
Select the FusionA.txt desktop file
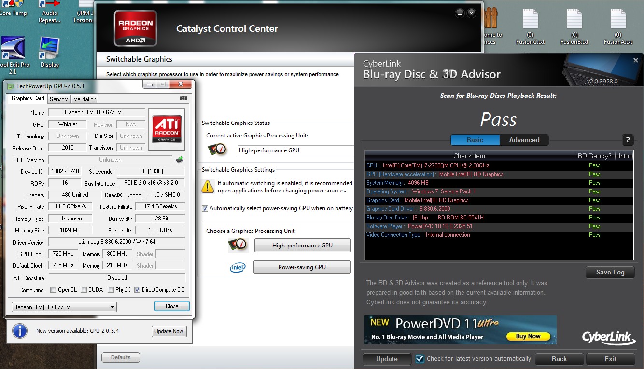[618, 27]
